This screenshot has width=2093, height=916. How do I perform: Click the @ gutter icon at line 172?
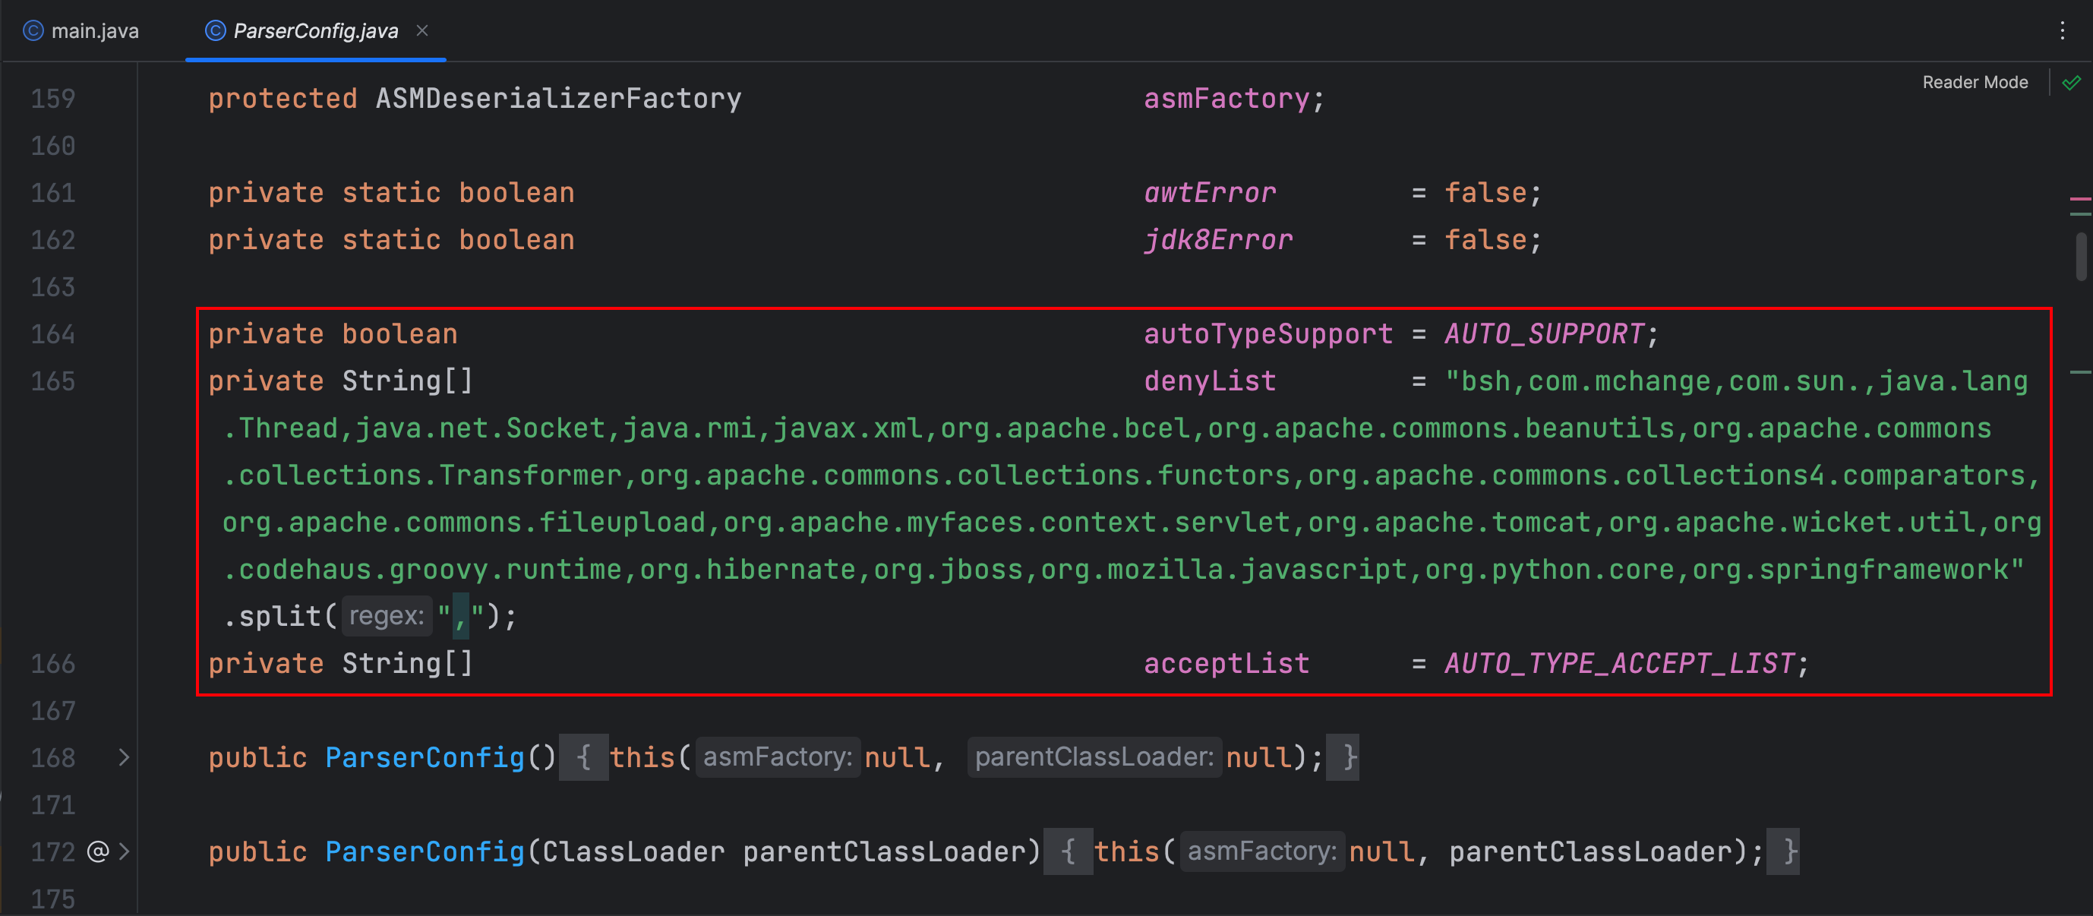97,851
